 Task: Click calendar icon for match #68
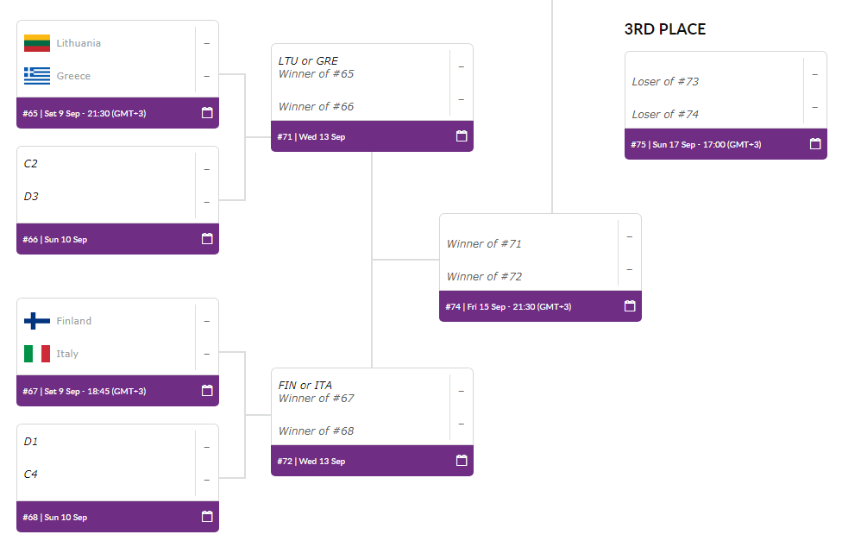pos(207,517)
